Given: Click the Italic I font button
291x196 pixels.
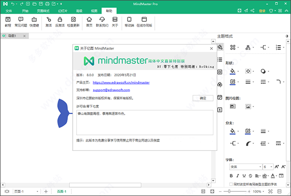Looking at the screenshot, I should click(x=238, y=176).
